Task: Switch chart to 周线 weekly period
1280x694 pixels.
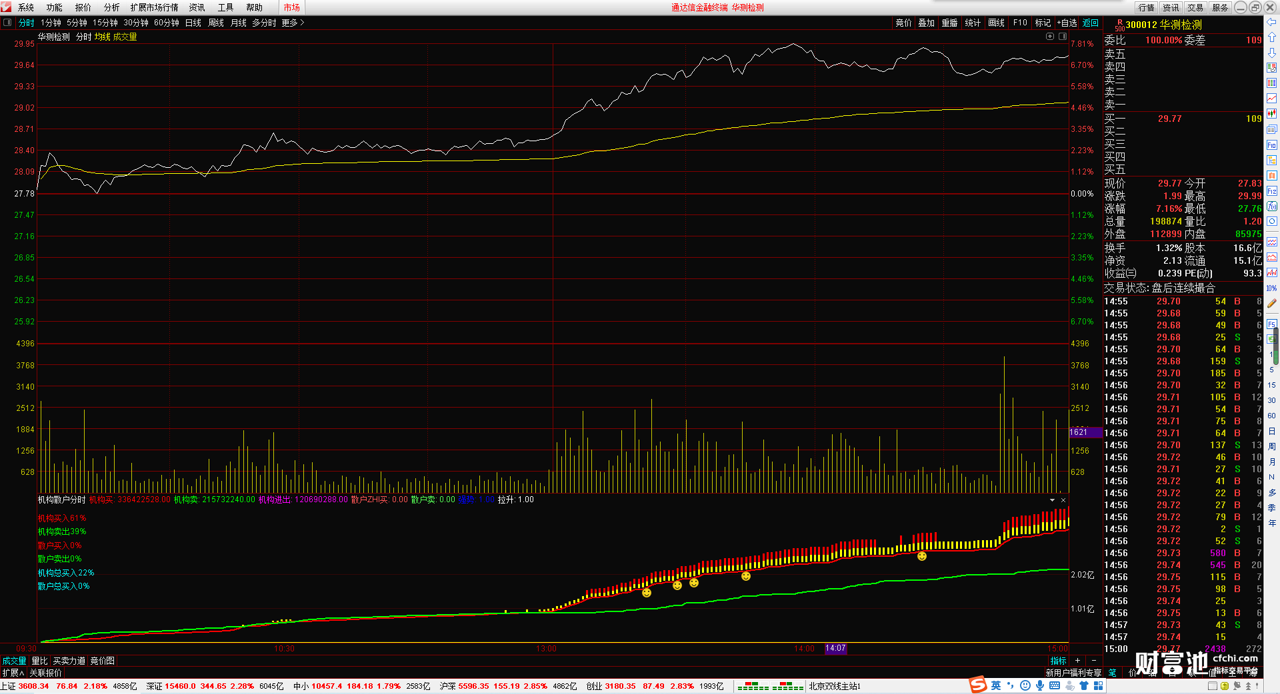Action: pos(216,23)
